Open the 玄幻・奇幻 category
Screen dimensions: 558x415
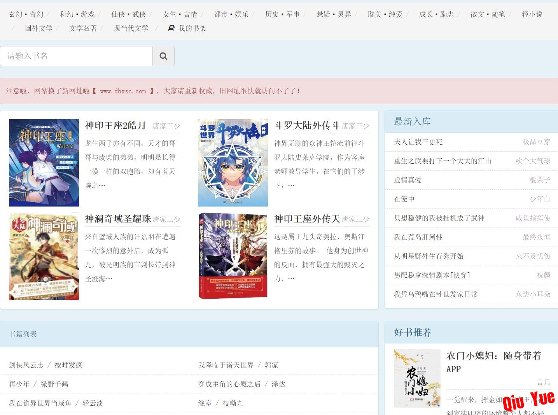click(x=26, y=14)
